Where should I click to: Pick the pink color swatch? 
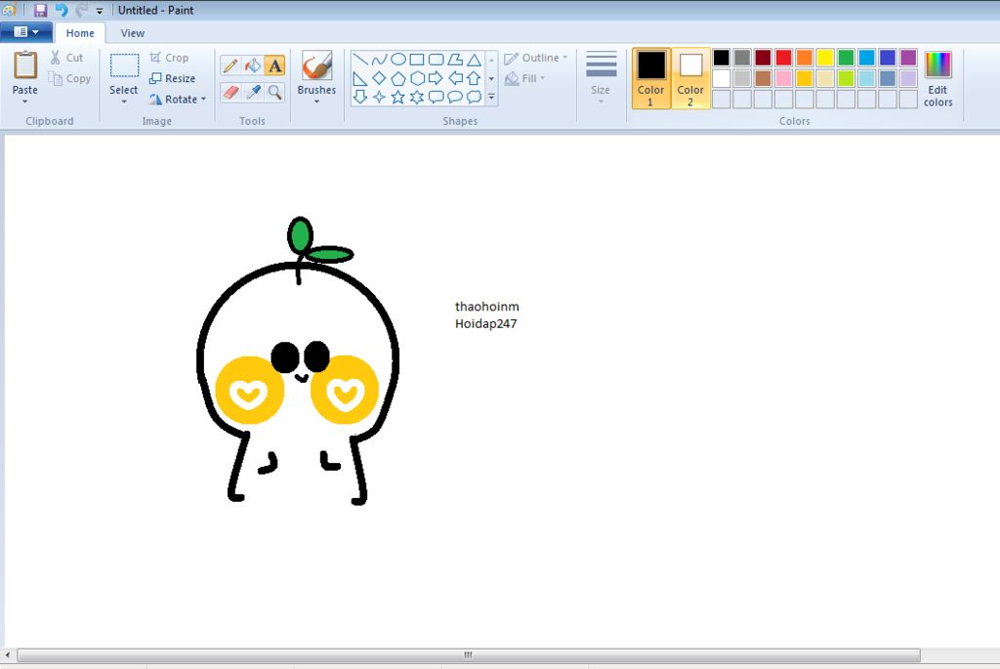pyautogui.click(x=783, y=78)
